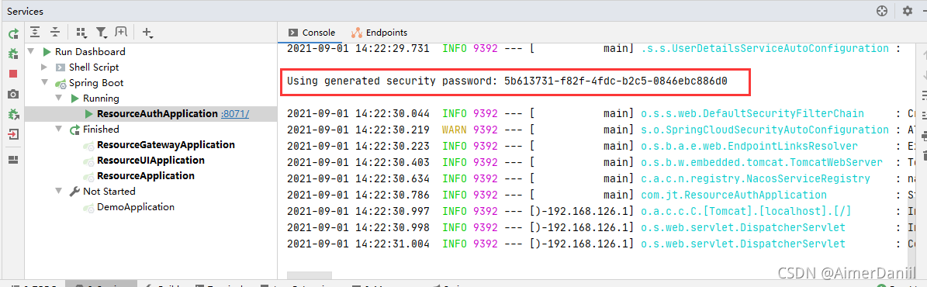Collapse the Running group node
The height and width of the screenshot is (287, 927).
(58, 99)
